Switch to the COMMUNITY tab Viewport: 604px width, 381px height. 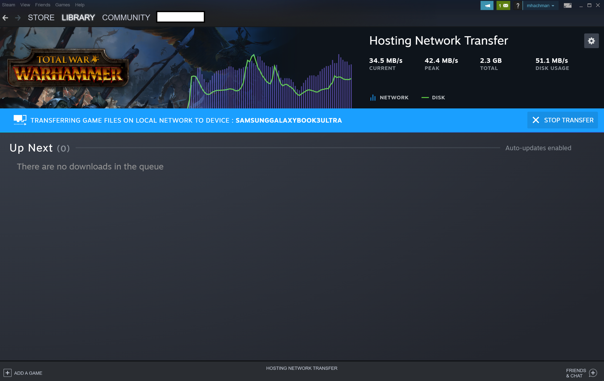[126, 17]
